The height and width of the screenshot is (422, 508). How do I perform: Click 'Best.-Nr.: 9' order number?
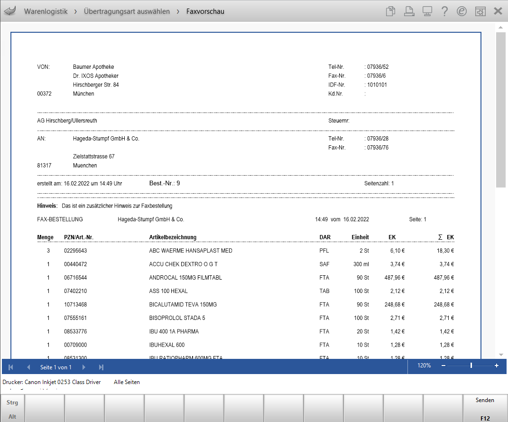click(x=165, y=183)
